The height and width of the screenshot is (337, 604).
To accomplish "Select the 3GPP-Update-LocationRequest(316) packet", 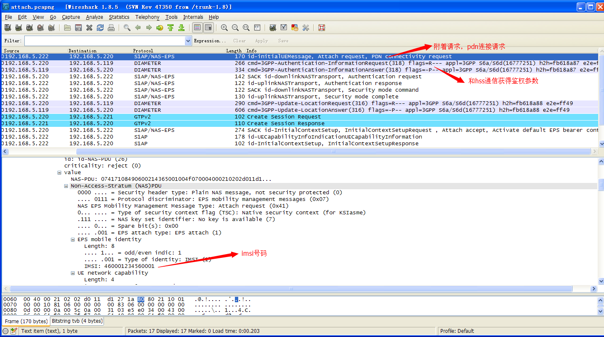I will pyautogui.click(x=299, y=103).
